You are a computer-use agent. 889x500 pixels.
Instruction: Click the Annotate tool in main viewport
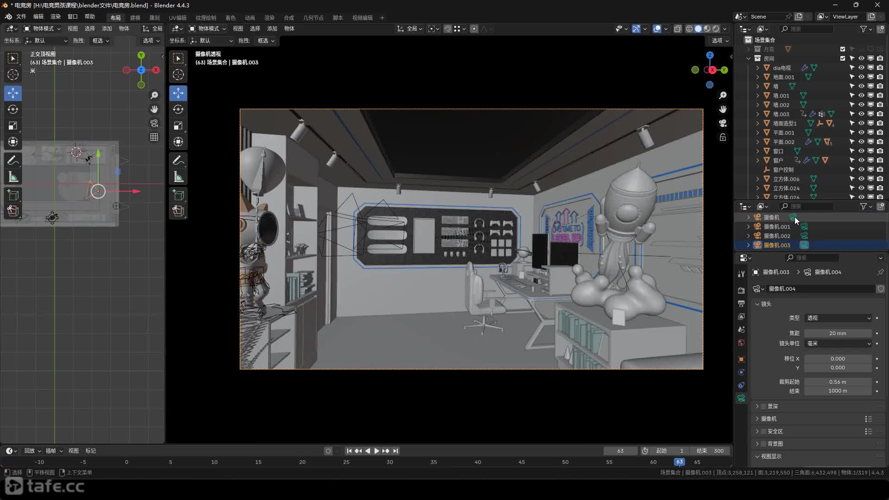click(178, 160)
